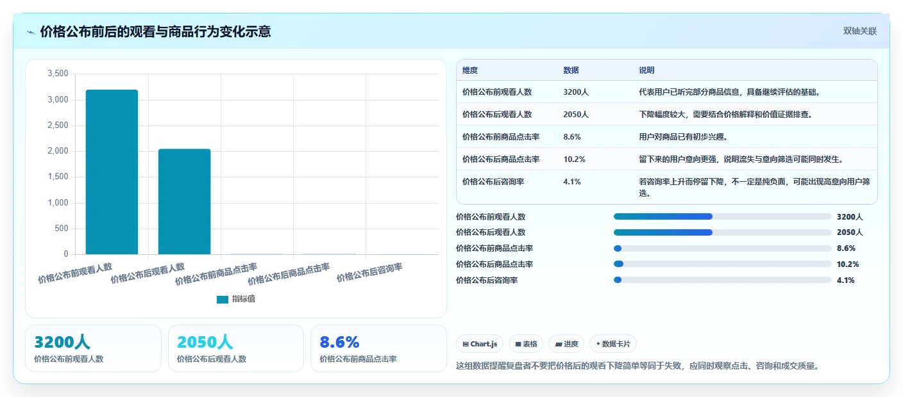Select the Chart.js tag chip

point(480,344)
